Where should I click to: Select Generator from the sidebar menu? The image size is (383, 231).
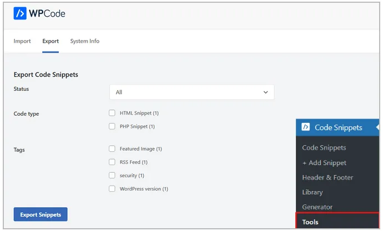[318, 207]
